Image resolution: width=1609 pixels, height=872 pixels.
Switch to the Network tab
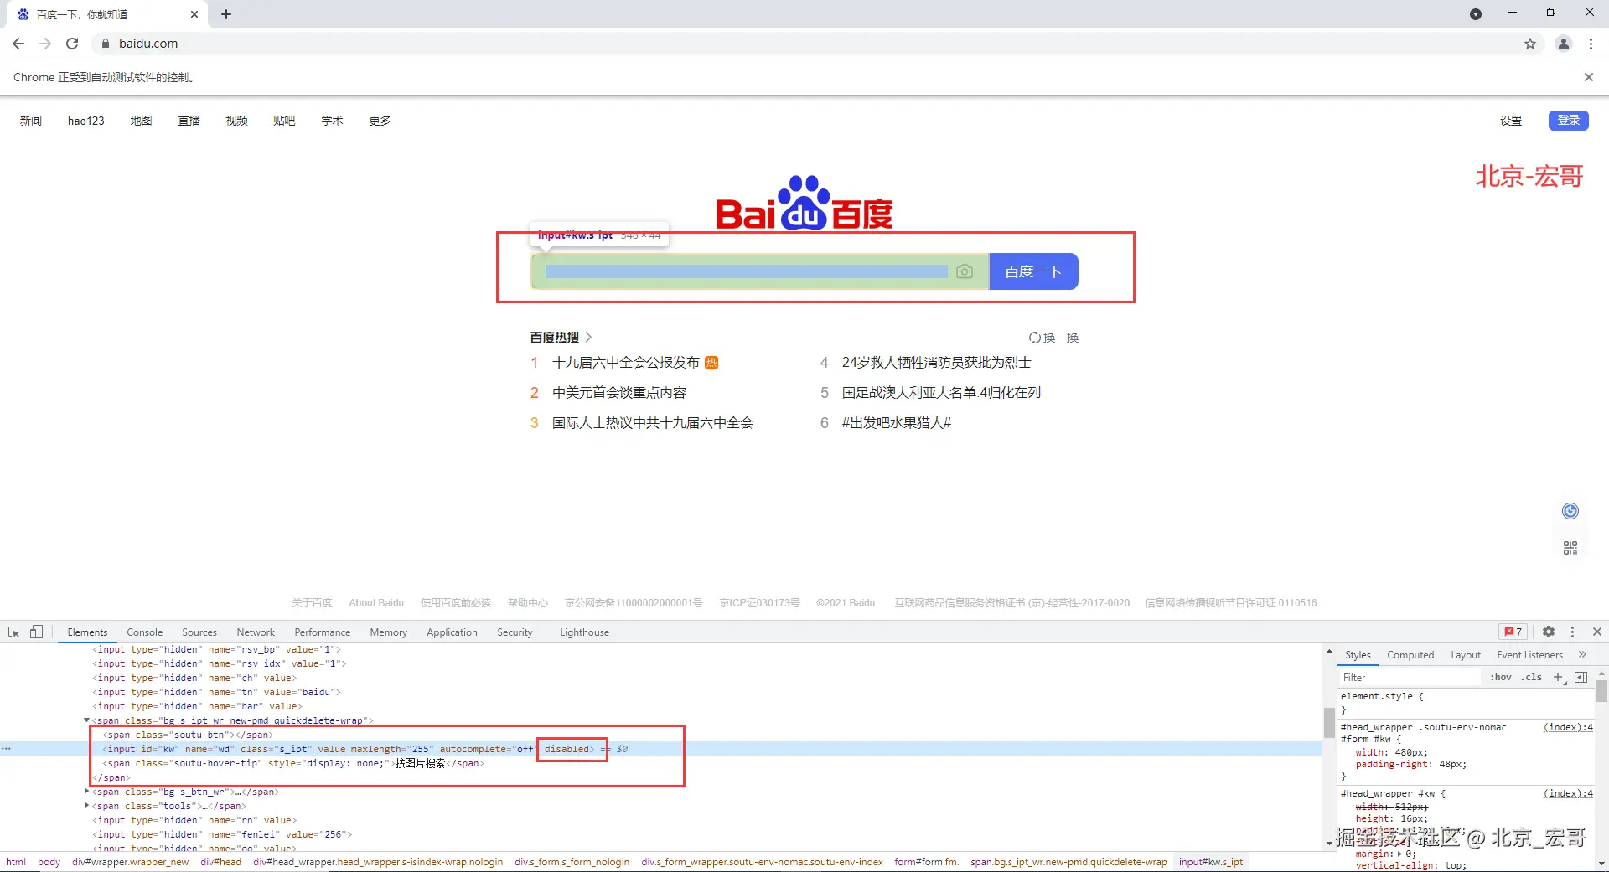pyautogui.click(x=256, y=632)
